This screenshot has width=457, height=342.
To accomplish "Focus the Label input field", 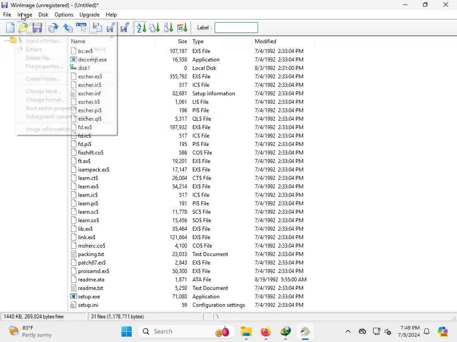I will point(236,28).
